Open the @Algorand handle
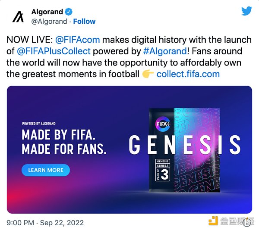The width and height of the screenshot is (259, 230). click(49, 21)
